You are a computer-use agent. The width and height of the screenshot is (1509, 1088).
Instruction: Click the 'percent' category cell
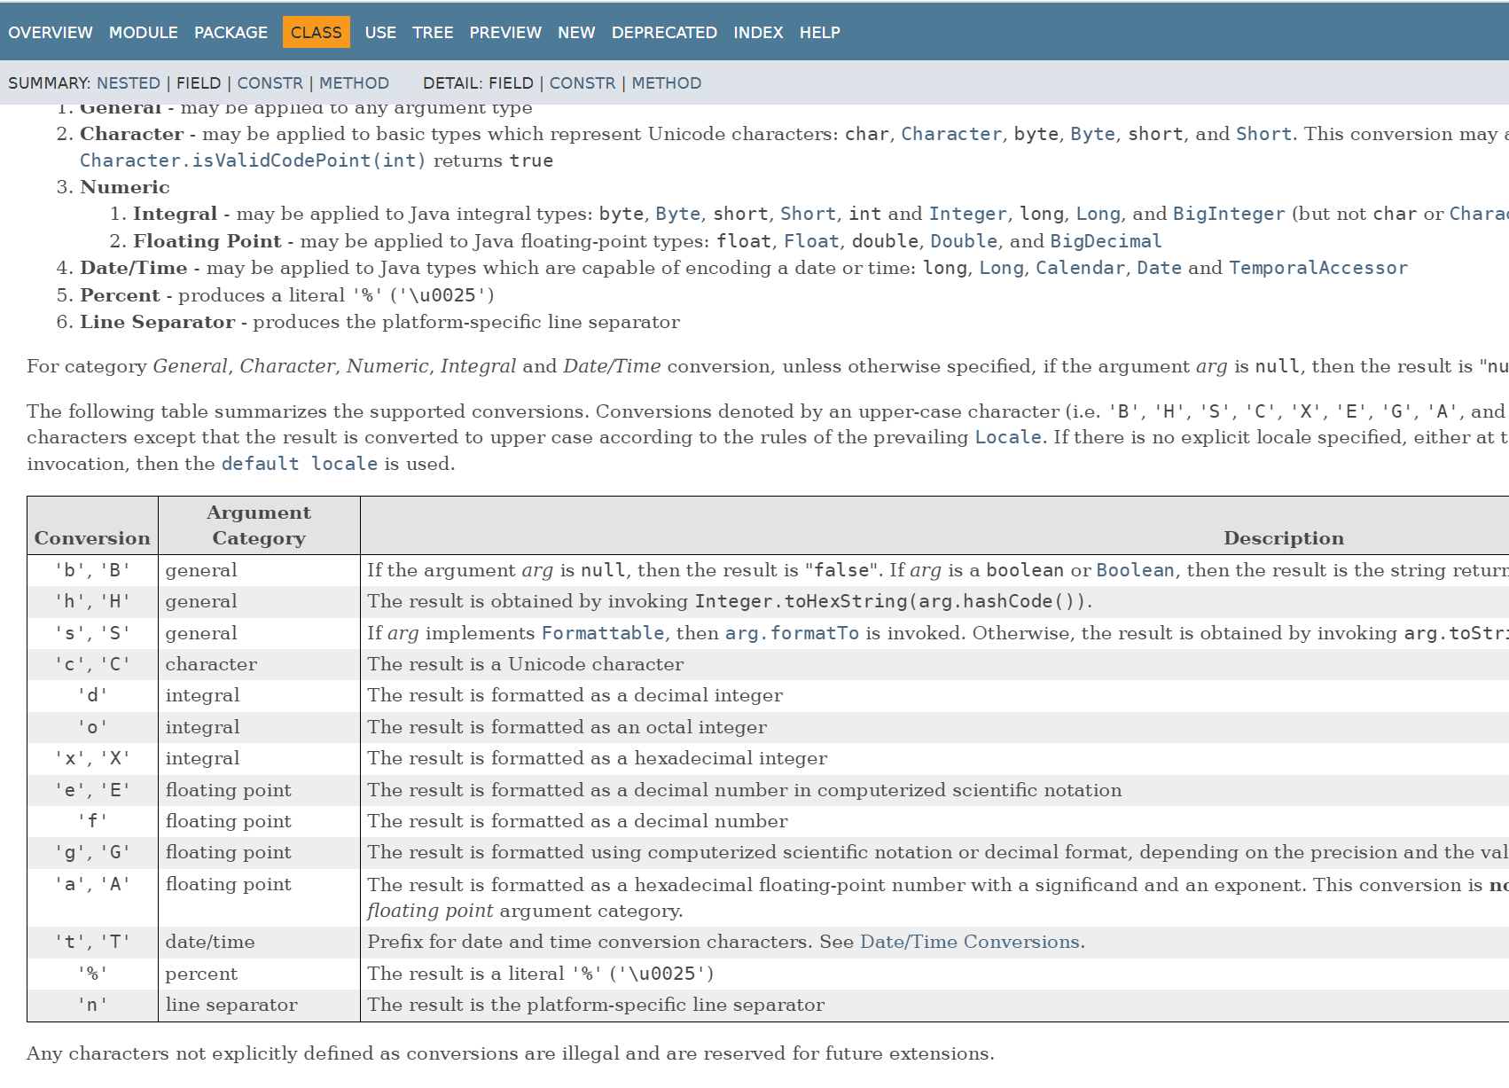(259, 974)
